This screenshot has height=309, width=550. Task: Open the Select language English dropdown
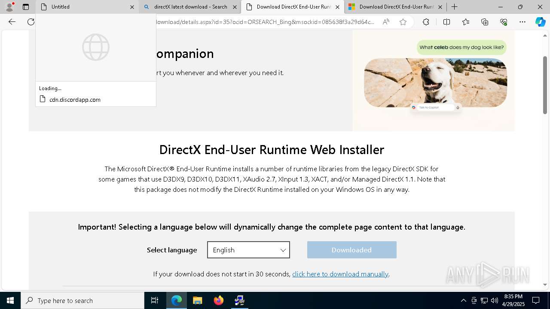pyautogui.click(x=248, y=250)
